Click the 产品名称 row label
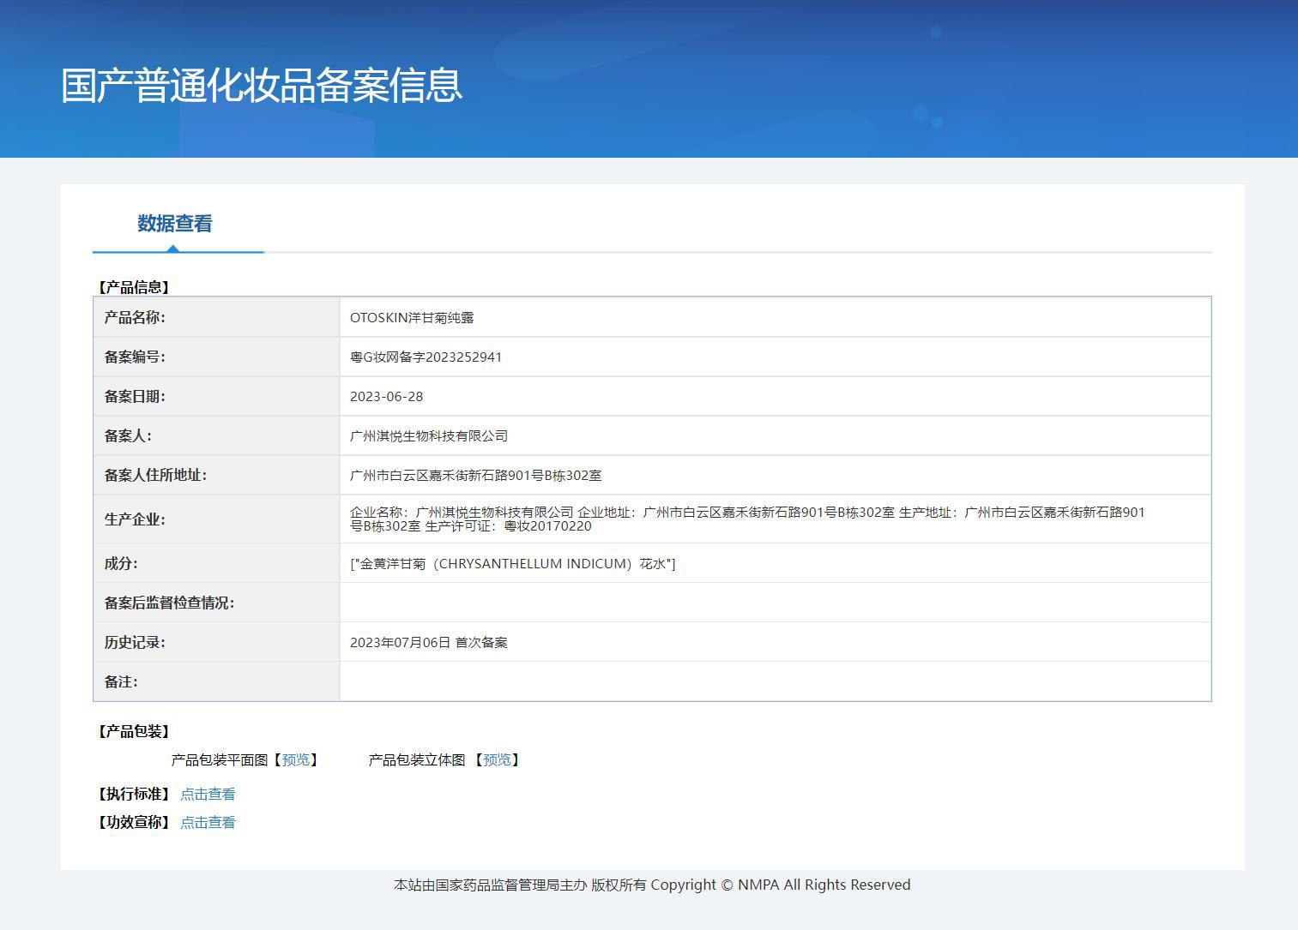The height and width of the screenshot is (930, 1298). point(135,318)
